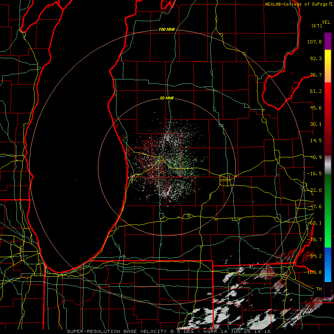334x334 pixels.
Task: Click the 61.2 value on velocity scale
Action: (x=316, y=91)
